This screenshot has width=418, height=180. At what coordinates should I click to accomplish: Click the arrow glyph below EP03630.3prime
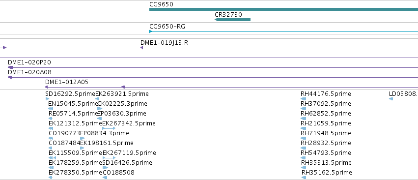pos(99,119)
